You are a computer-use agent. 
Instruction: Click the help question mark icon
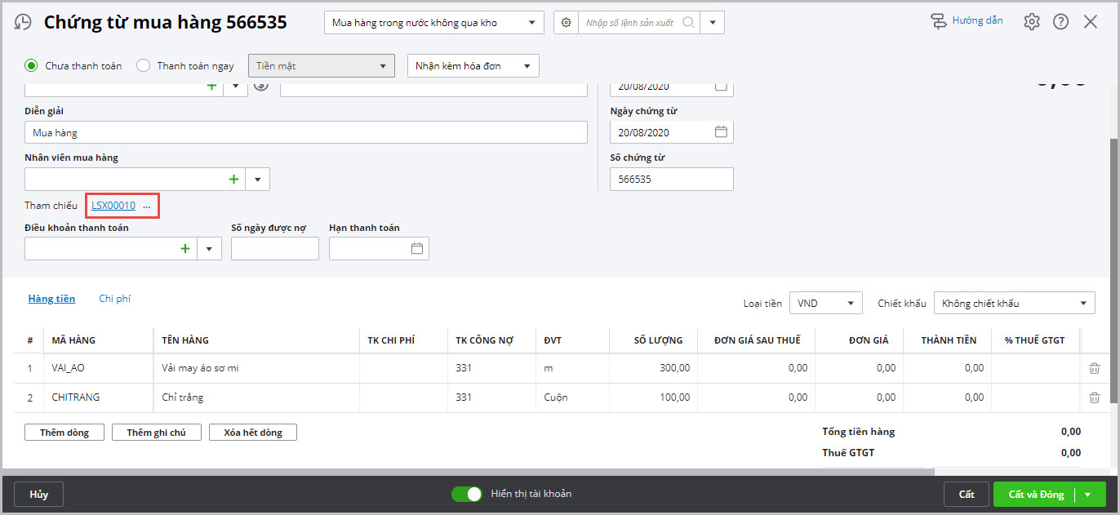pyautogui.click(x=1060, y=22)
